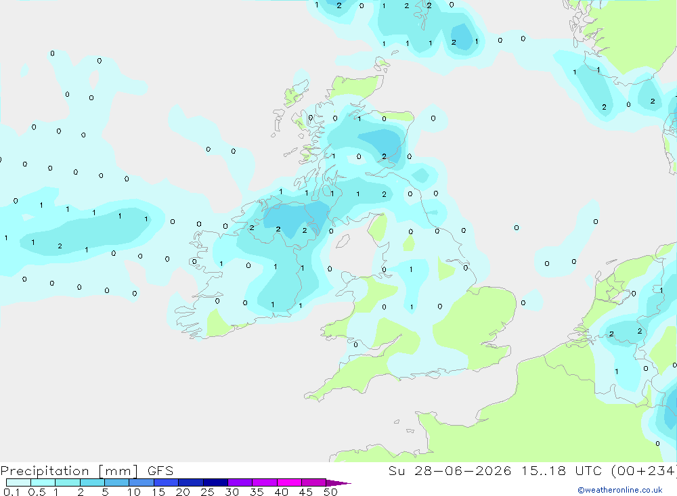Click the "40" legend scale label
Screen dimensions: 677x496
click(x=281, y=492)
